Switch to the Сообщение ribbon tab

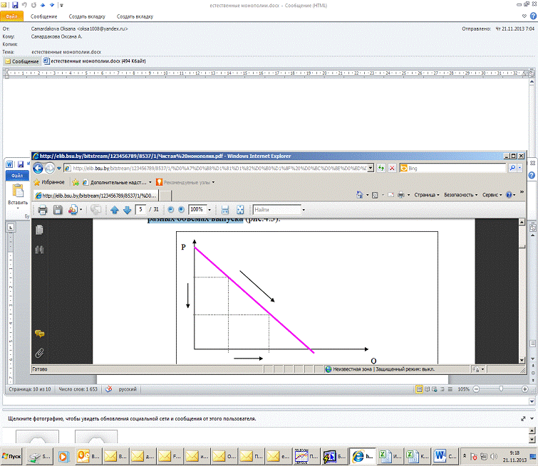point(43,16)
